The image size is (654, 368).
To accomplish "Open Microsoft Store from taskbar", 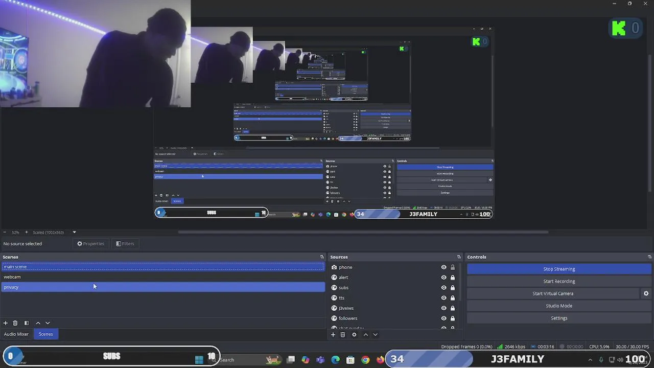I will pos(351,360).
